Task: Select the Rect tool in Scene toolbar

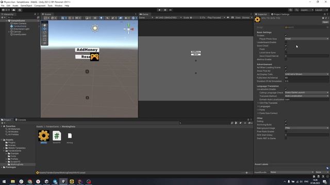Action: (45, 40)
